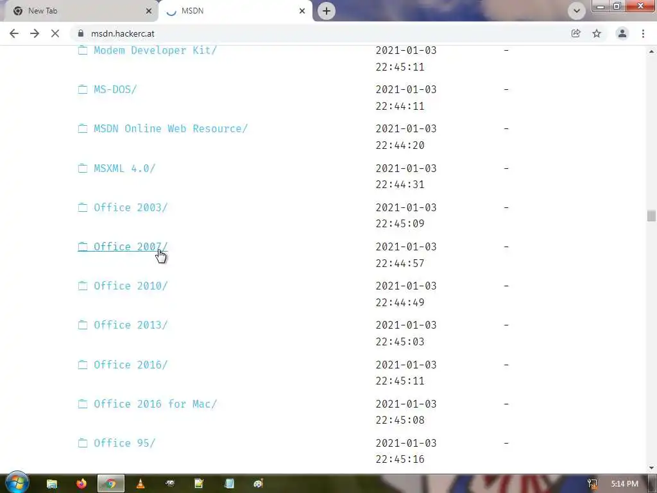This screenshot has width=657, height=493.
Task: Click folder icon beside Office 2003/
Action: pos(83,207)
